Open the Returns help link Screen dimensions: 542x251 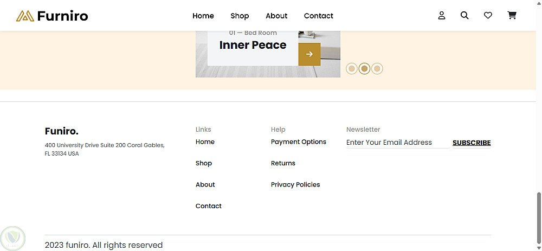pos(283,163)
